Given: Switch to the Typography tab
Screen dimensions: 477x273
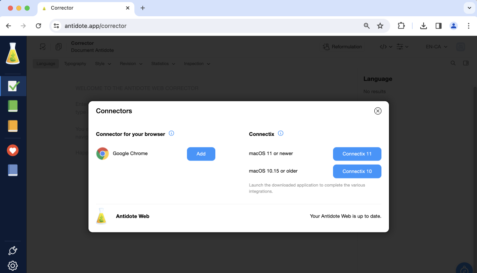Looking at the screenshot, I should pos(75,64).
